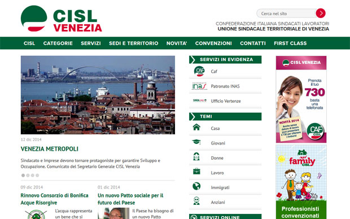Open the Contatti menu

(253, 43)
